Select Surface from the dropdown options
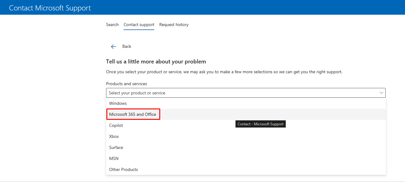Screen dimensions: 405x182 coord(246,147)
